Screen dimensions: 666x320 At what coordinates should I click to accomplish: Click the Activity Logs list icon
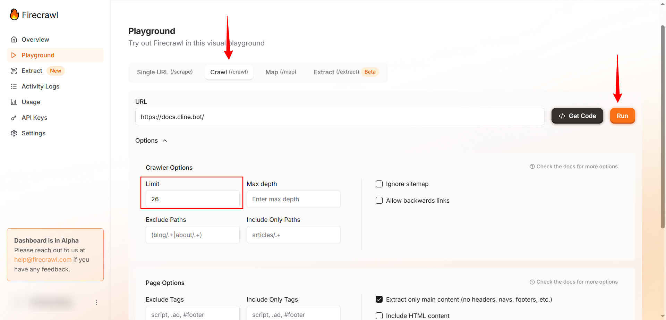pos(14,86)
